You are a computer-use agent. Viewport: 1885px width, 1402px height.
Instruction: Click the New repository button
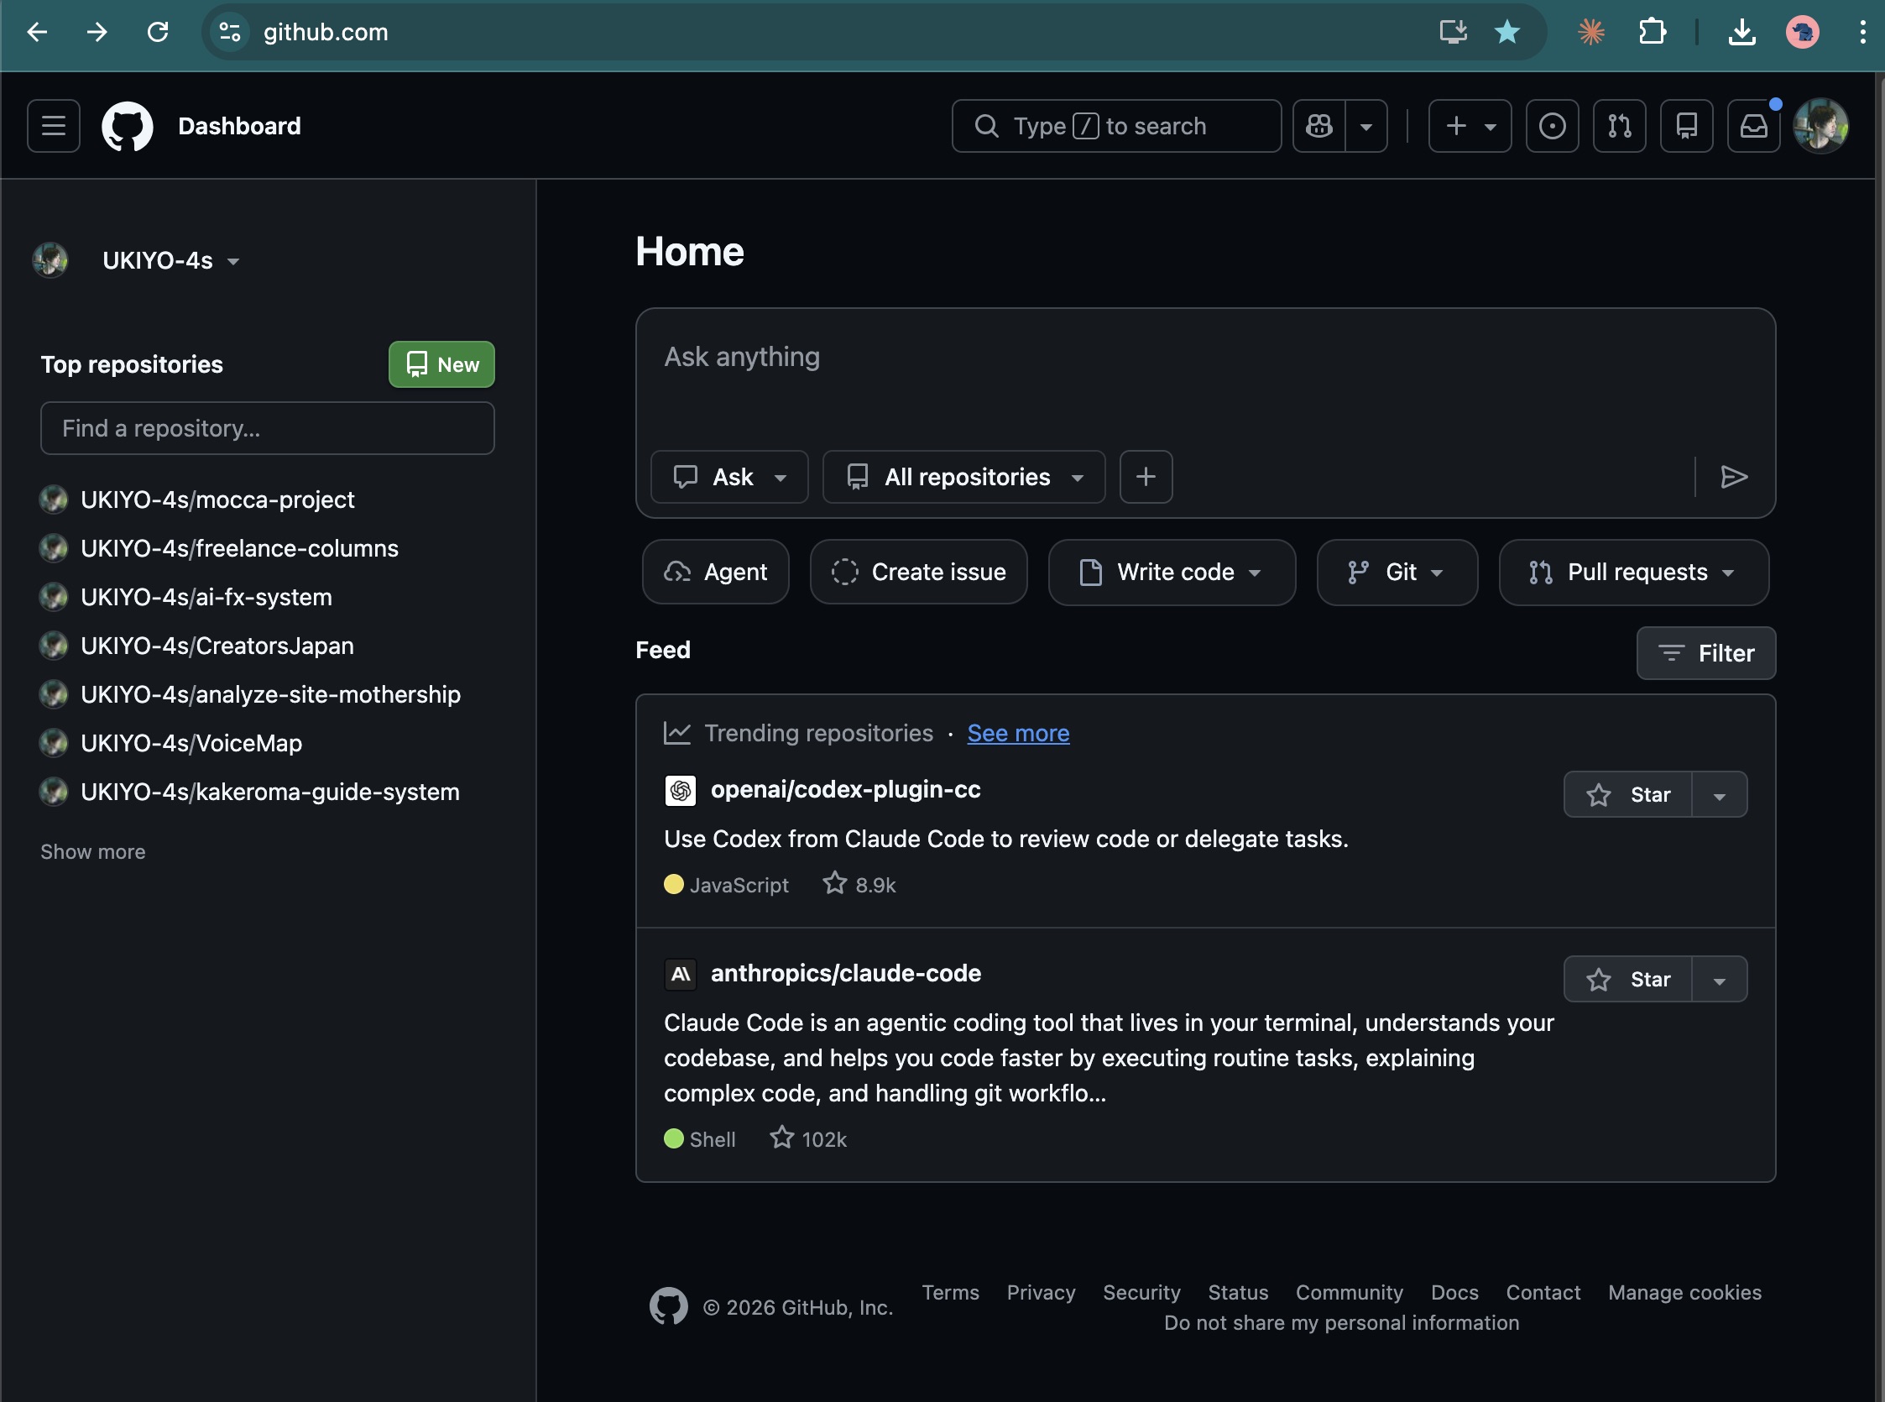[x=442, y=365]
